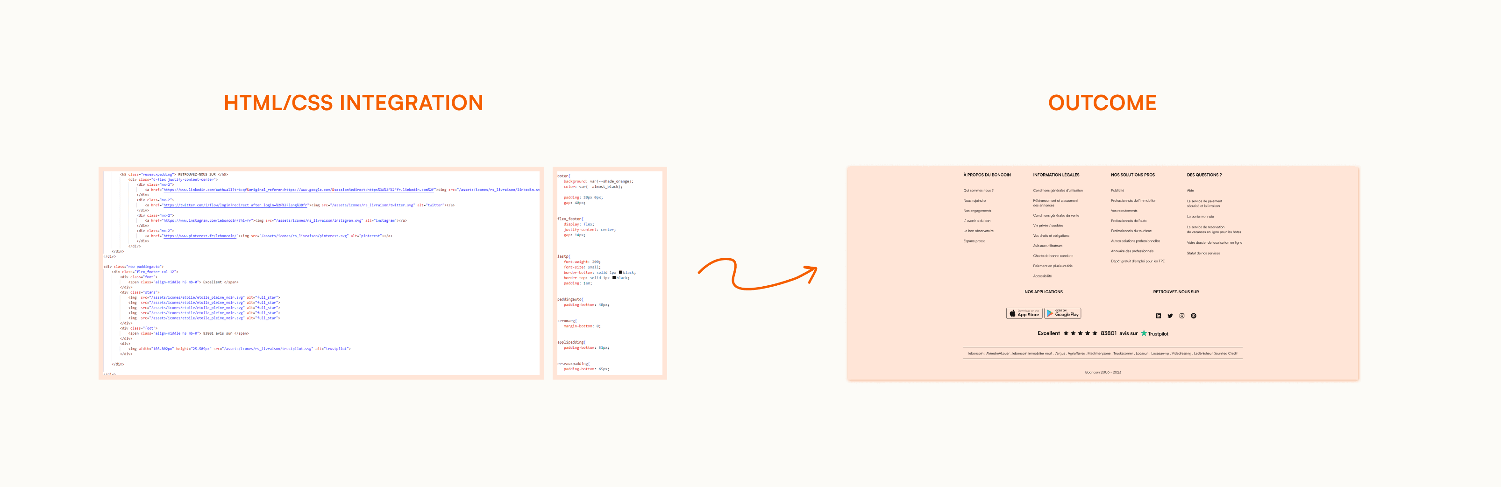The image size is (1501, 487).
Task: Open the 'Avis aux utilisateurs' link
Action: 1048,246
